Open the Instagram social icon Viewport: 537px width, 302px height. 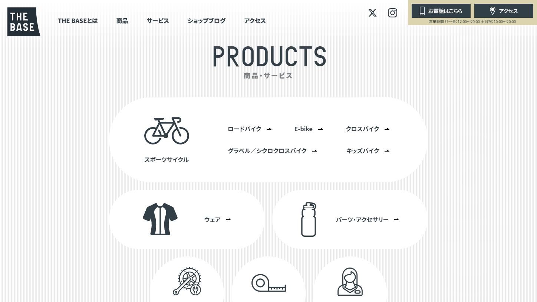(x=392, y=13)
